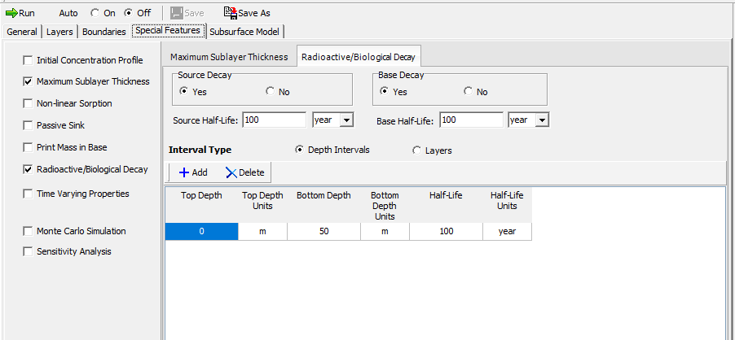The height and width of the screenshot is (340, 735).
Task: Click the Half-Life Units year cell
Action: pyautogui.click(x=507, y=232)
